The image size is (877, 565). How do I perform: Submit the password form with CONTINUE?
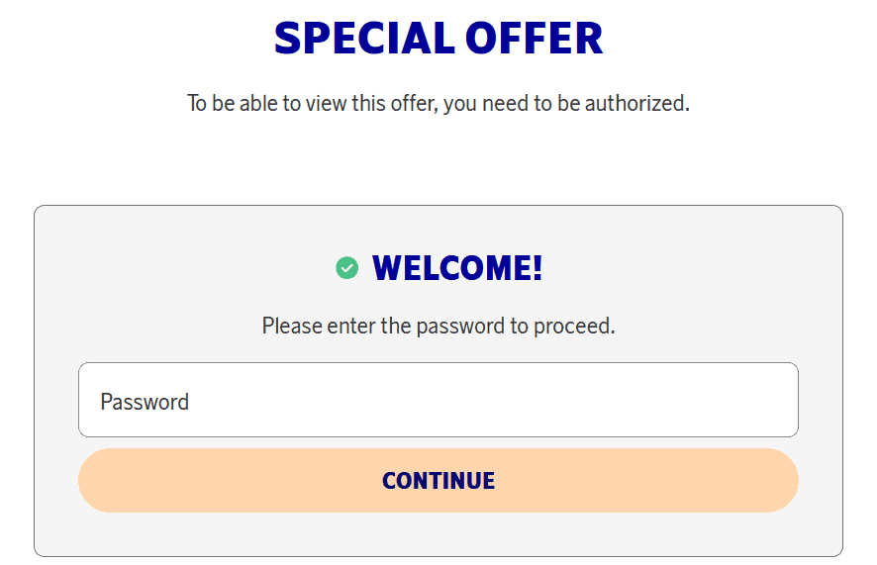click(438, 481)
